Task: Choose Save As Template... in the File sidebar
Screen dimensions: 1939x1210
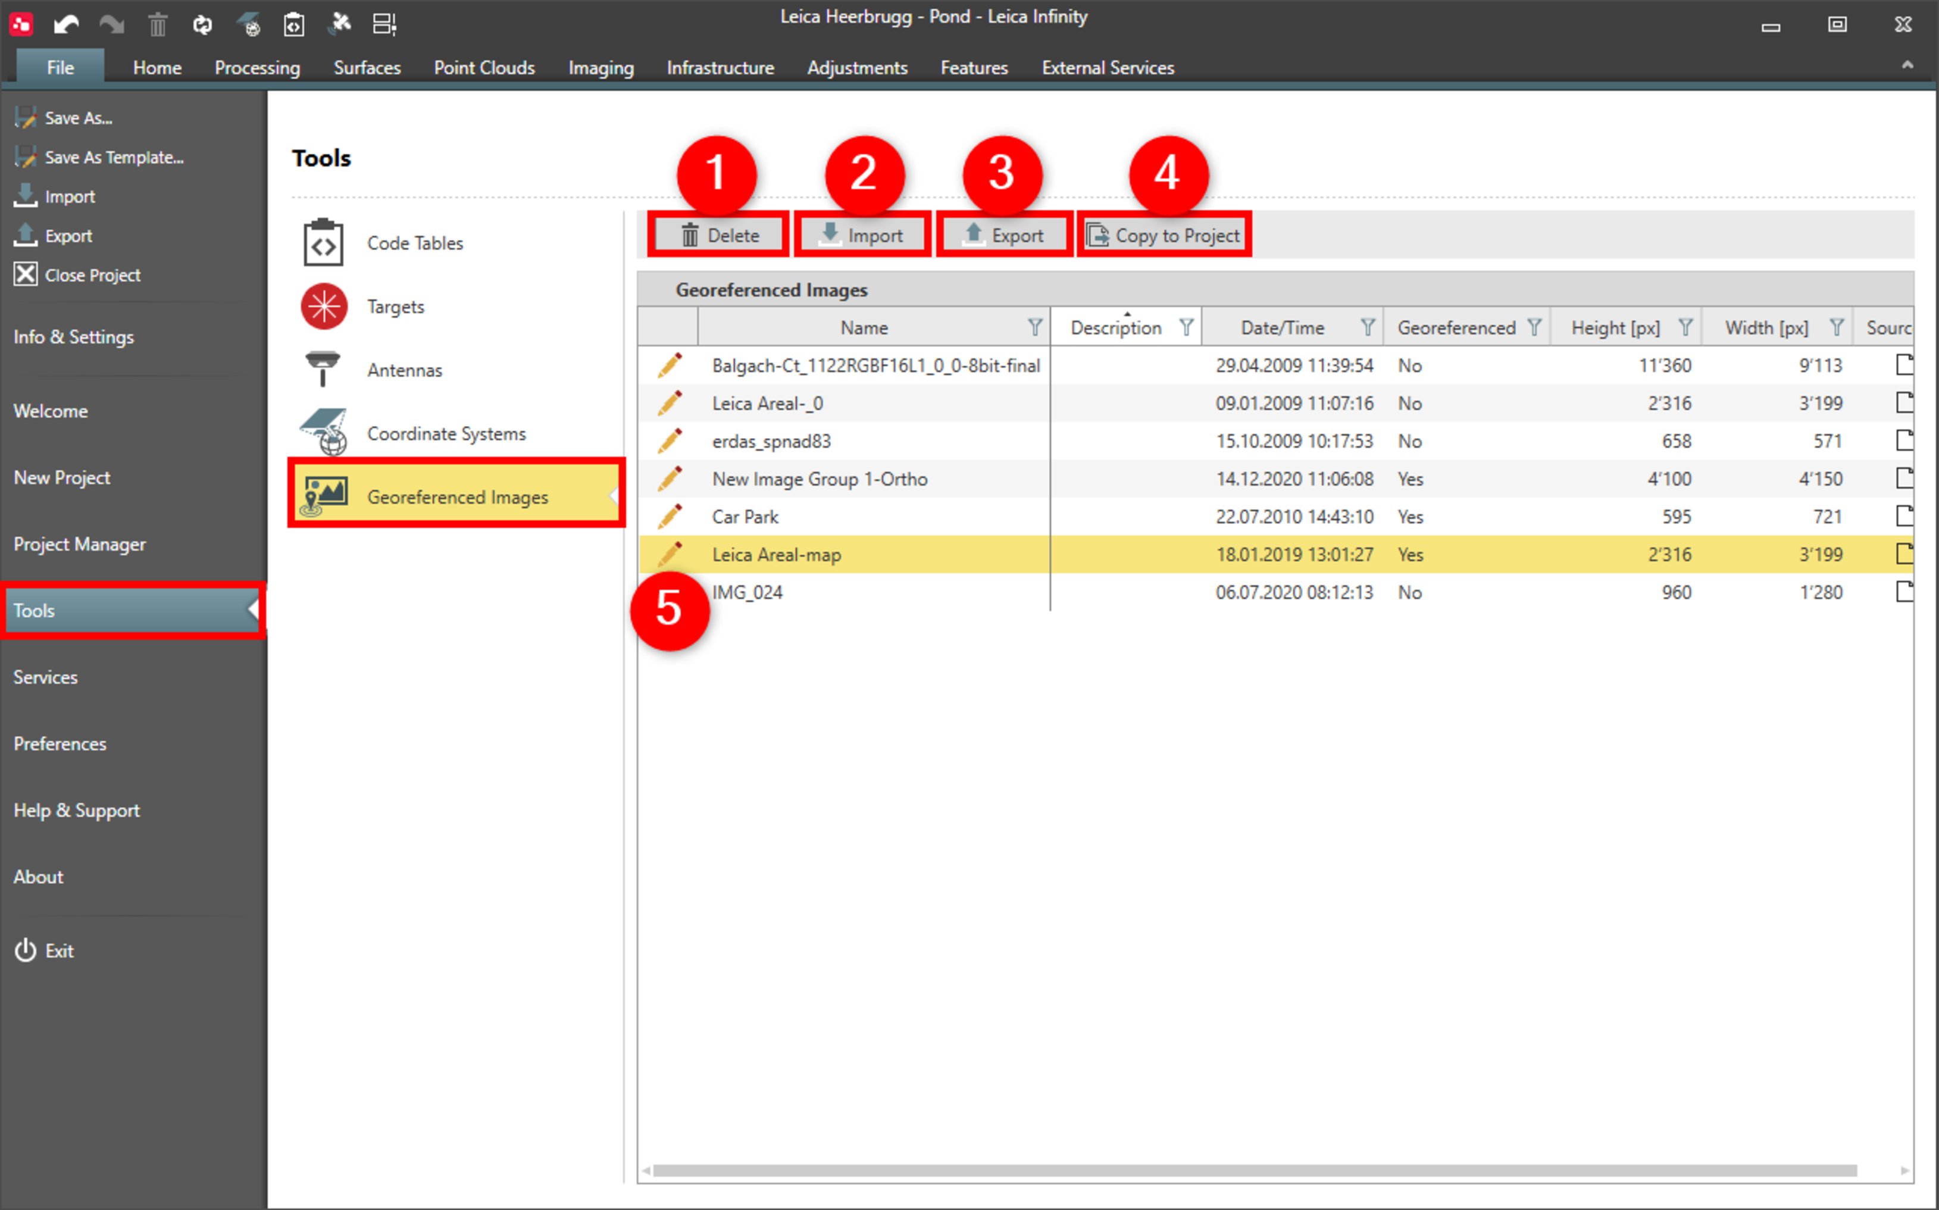Action: [99, 157]
